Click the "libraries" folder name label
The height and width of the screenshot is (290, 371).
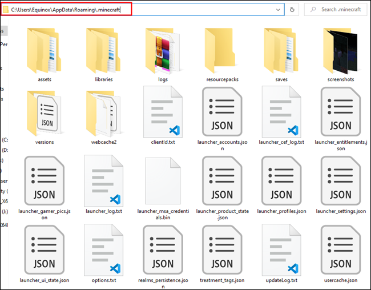pos(104,79)
